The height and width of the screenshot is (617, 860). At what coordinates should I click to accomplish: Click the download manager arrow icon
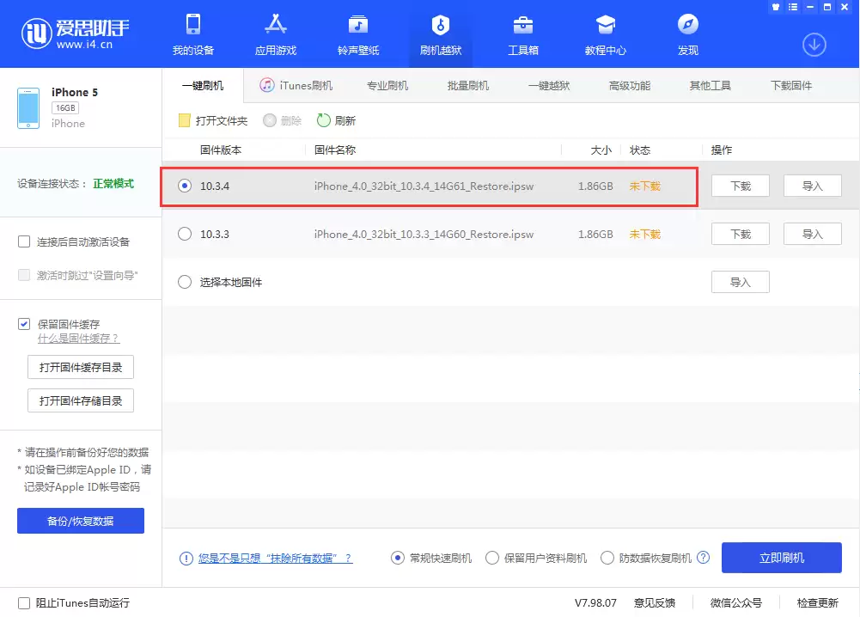point(814,45)
